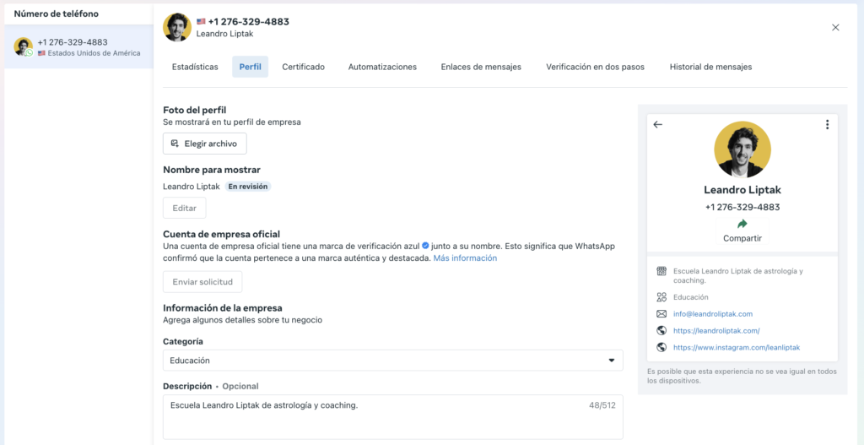864x445 pixels.
Task: Open the three-dot menu in the preview
Action: (827, 125)
